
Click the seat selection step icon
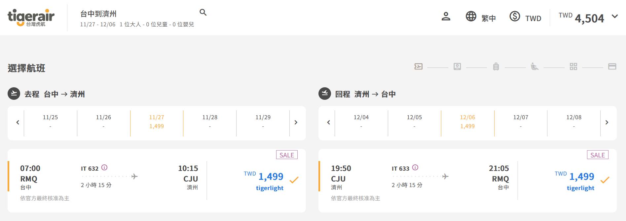(x=534, y=67)
